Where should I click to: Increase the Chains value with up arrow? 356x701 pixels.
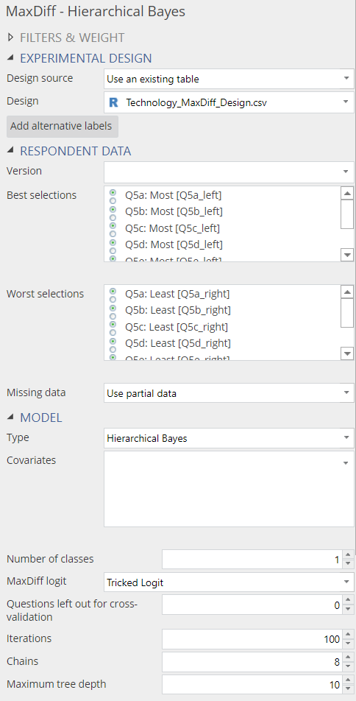[x=348, y=657]
